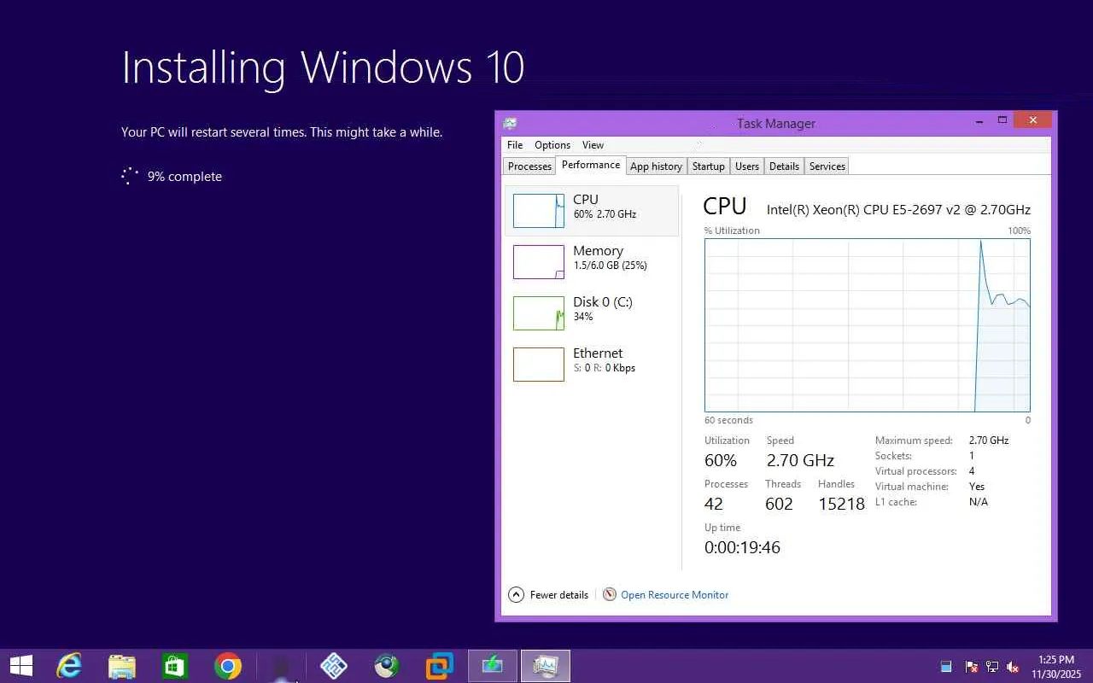Click the Task Manager taskbar button

pyautogui.click(x=545, y=666)
